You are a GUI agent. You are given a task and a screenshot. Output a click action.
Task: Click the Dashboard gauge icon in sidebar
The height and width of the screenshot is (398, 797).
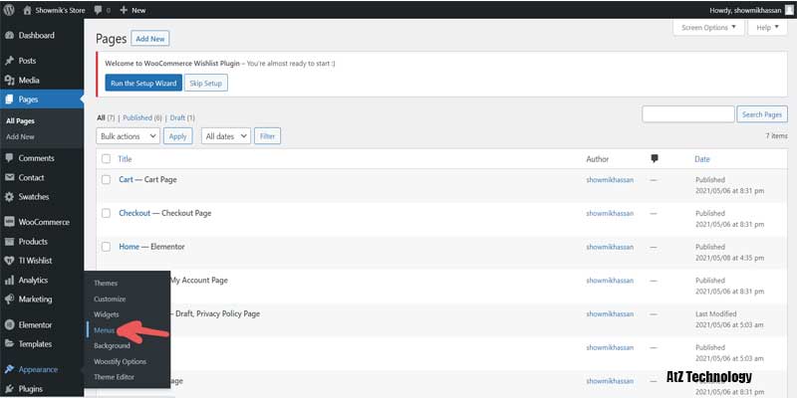(x=9, y=35)
